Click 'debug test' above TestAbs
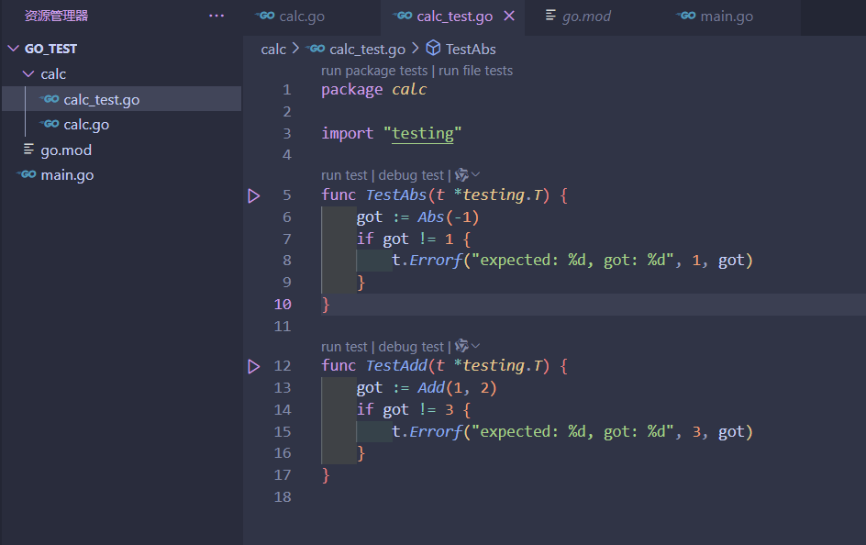 [x=411, y=175]
